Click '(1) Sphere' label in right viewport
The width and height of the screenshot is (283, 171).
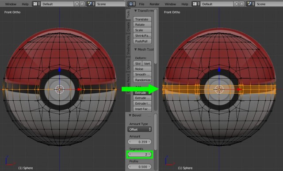(185, 168)
